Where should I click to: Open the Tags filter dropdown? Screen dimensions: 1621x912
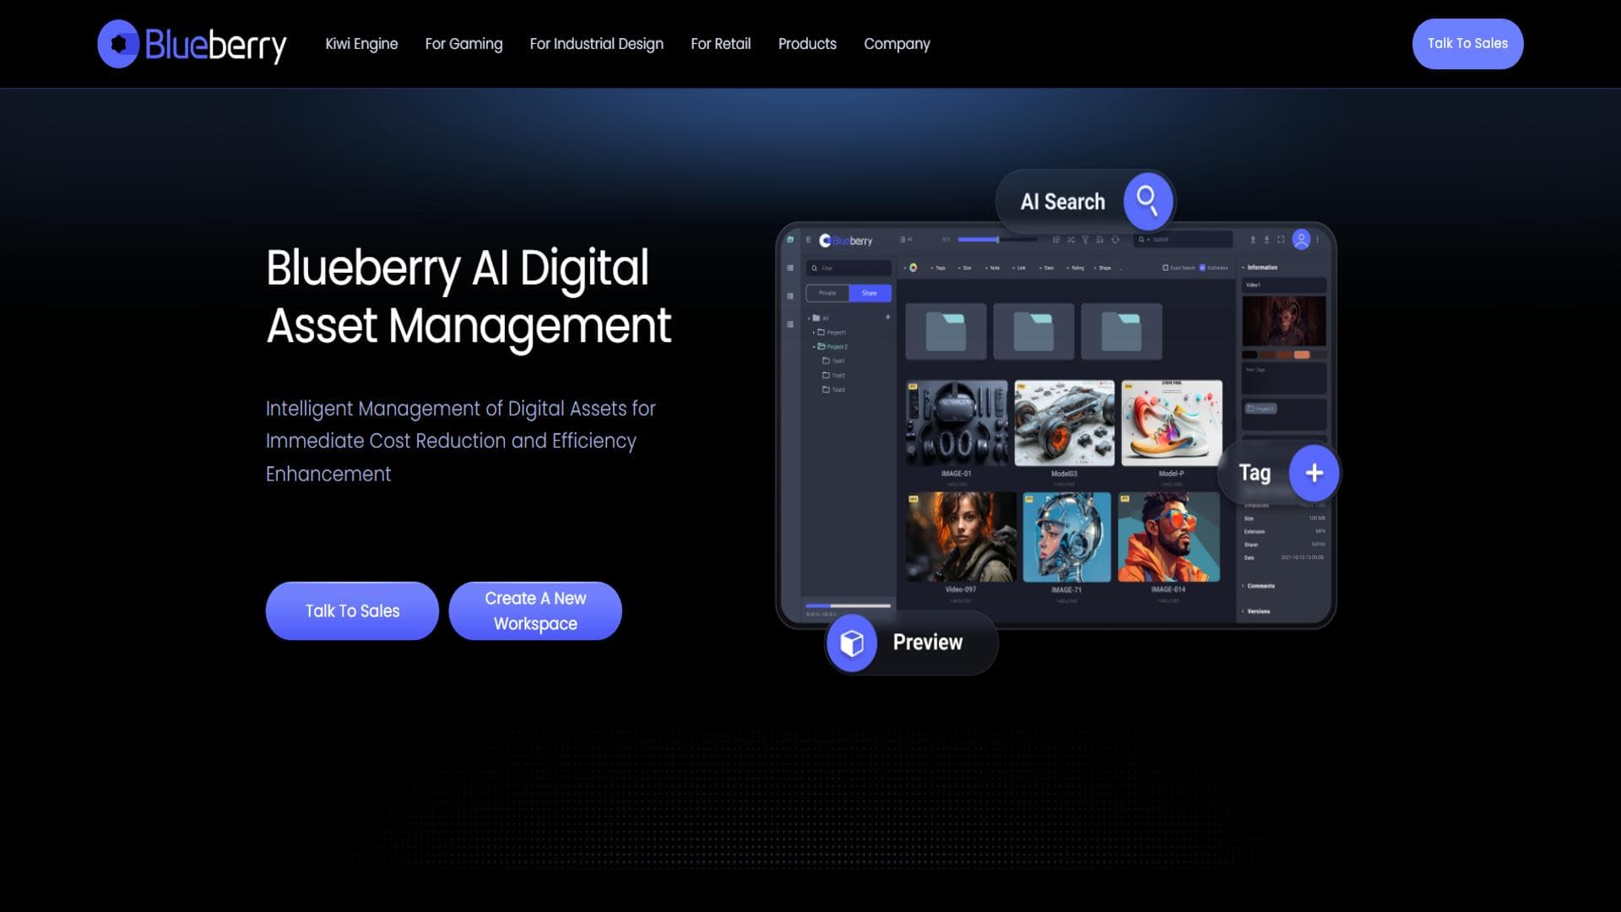coord(937,268)
